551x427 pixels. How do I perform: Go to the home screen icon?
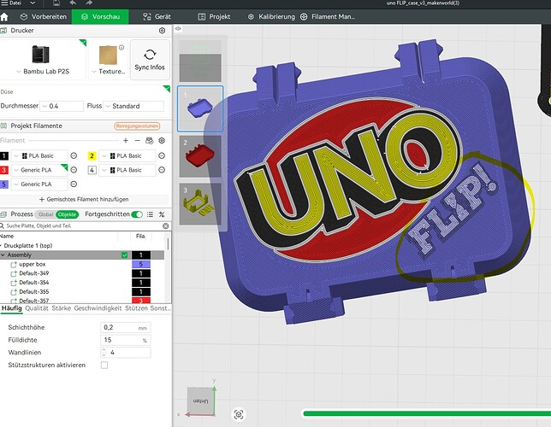pyautogui.click(x=4, y=17)
